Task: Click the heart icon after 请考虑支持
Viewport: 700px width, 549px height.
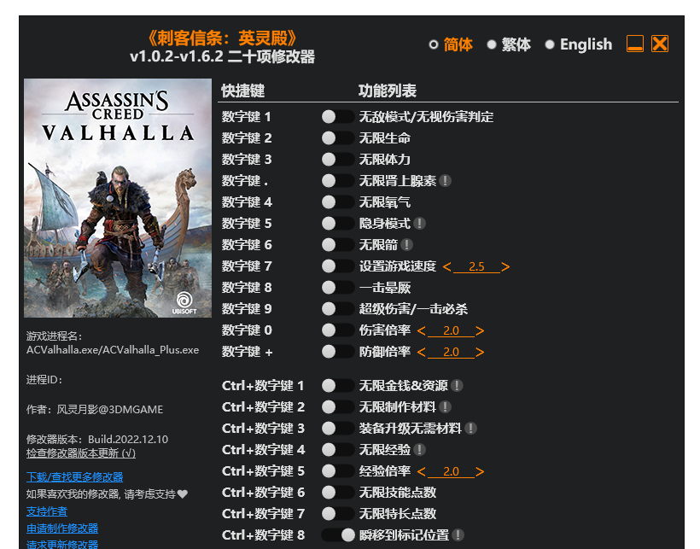Action: [x=182, y=494]
